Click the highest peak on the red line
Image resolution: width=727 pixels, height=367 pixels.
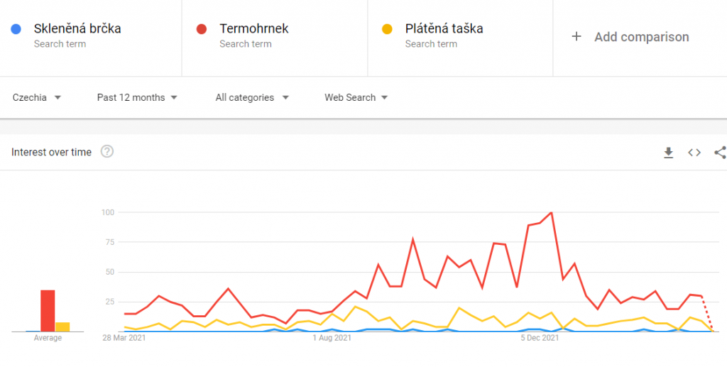[551, 212]
